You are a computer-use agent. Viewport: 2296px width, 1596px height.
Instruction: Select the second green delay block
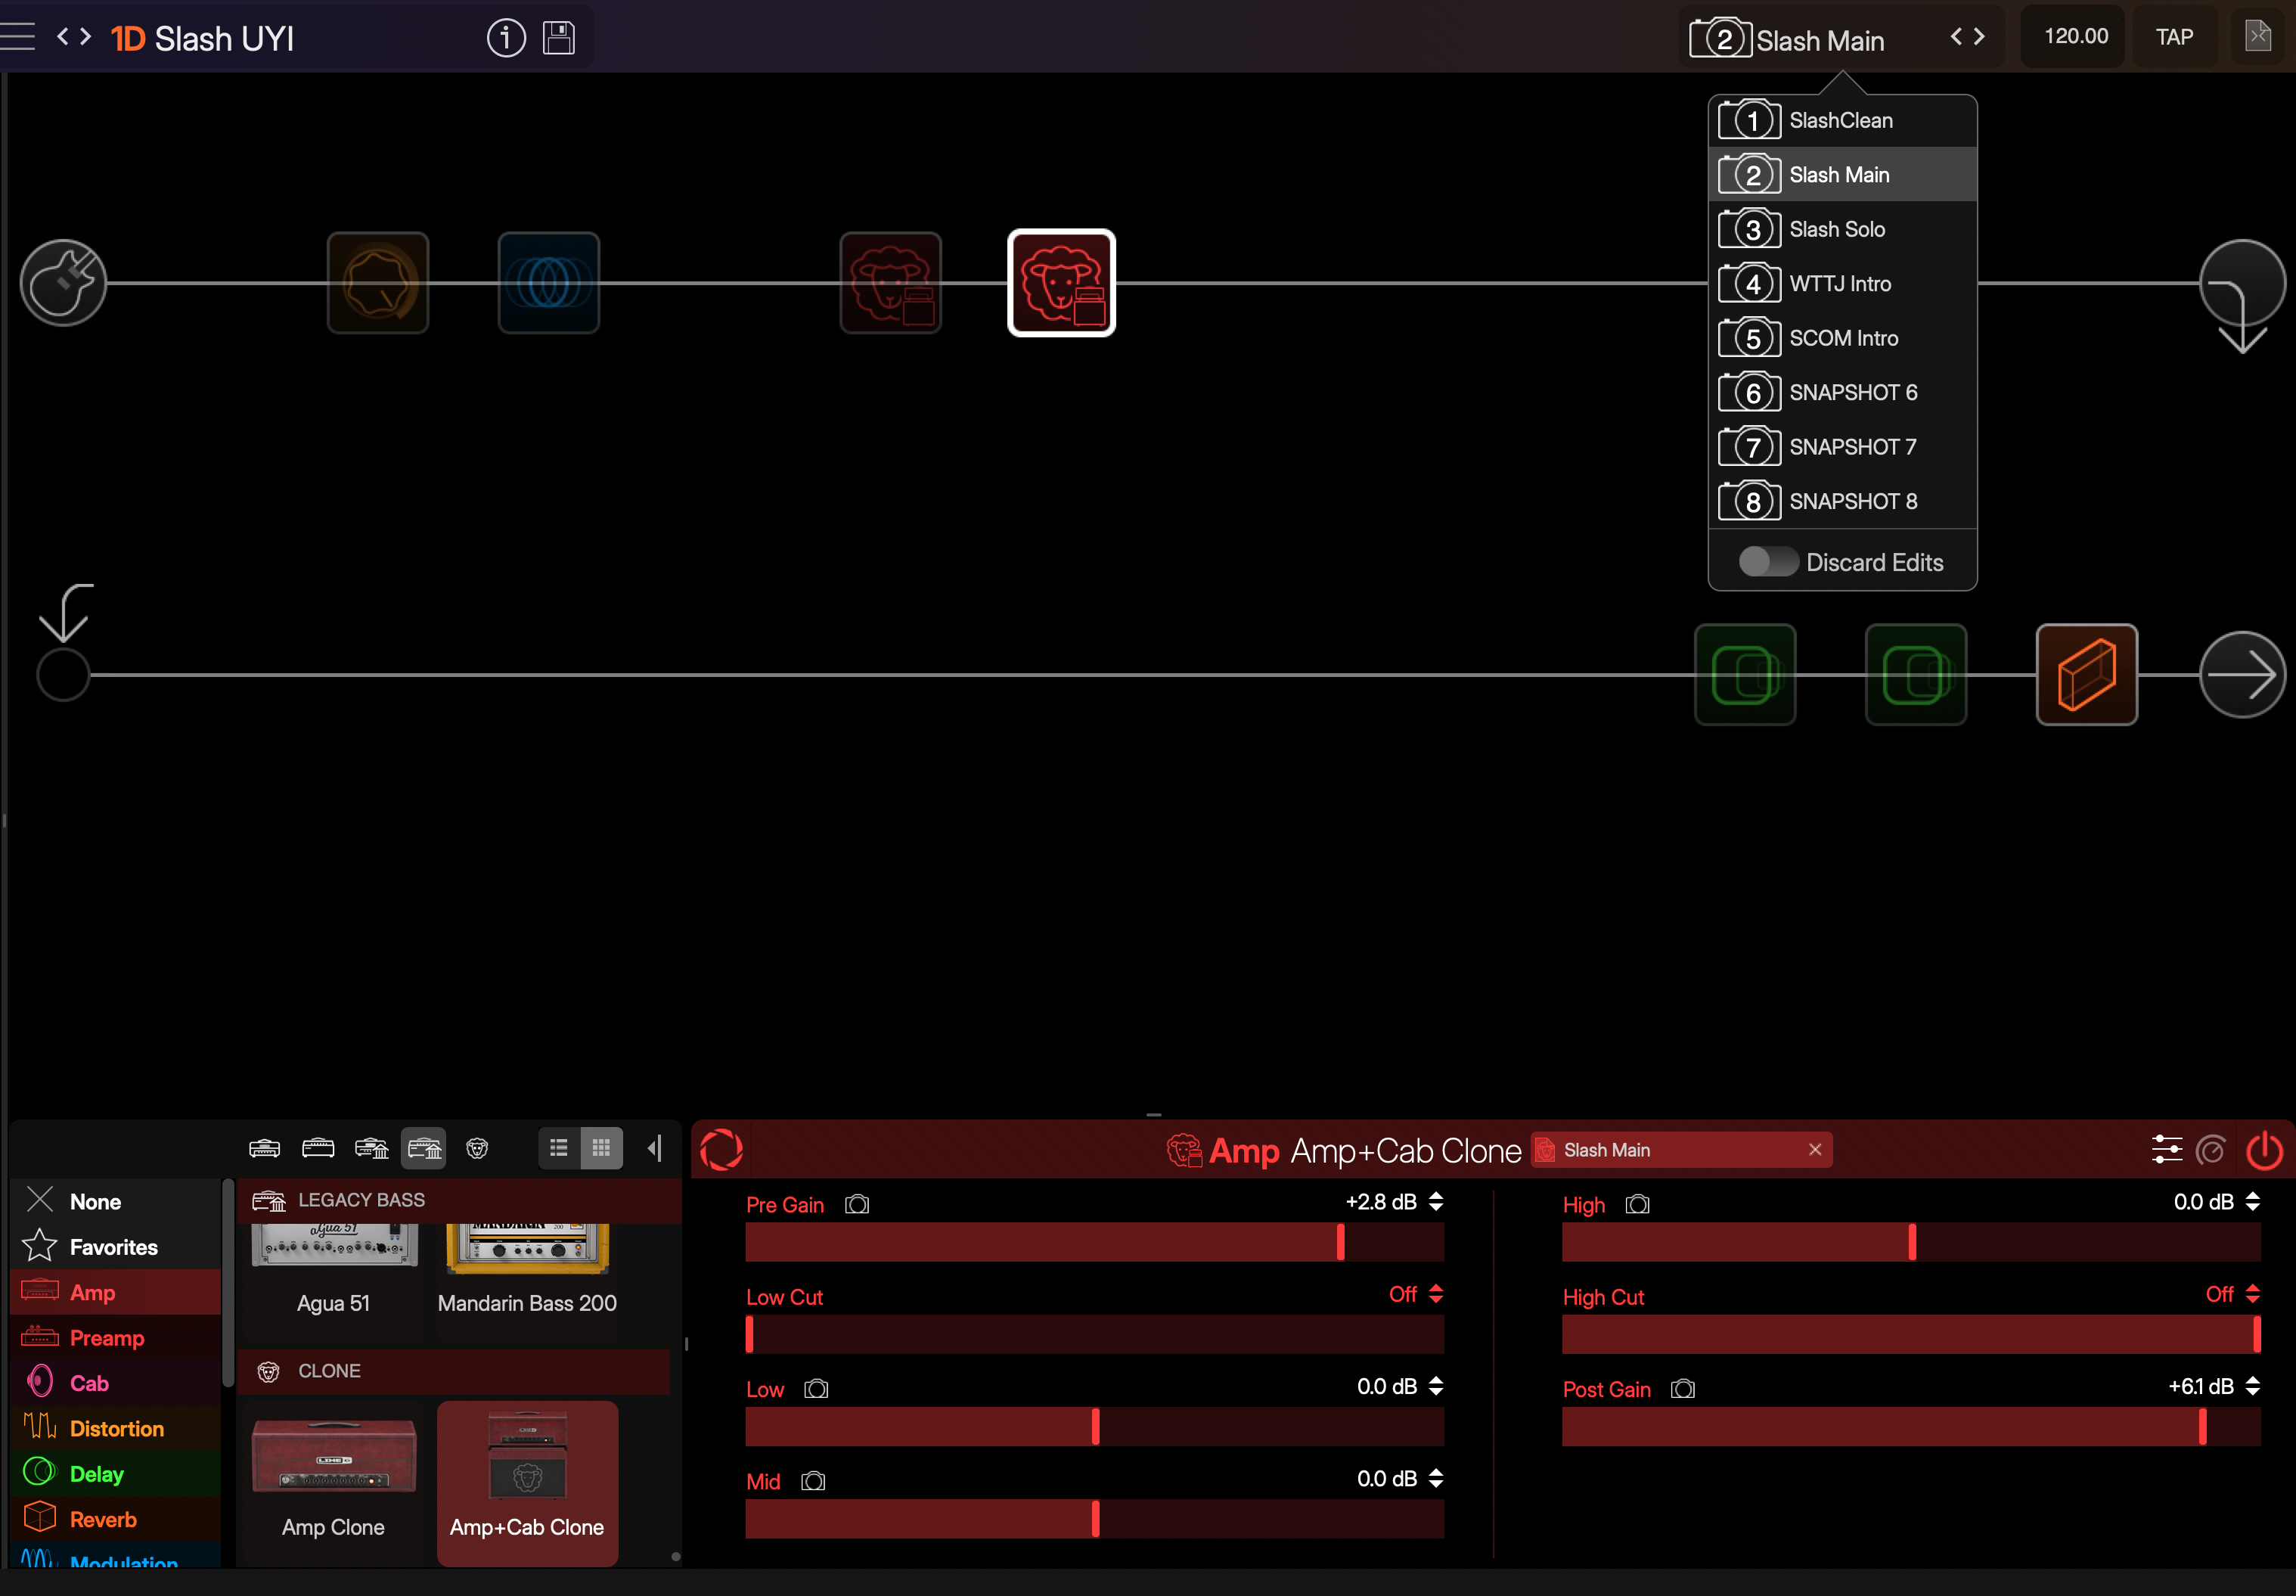1916,675
